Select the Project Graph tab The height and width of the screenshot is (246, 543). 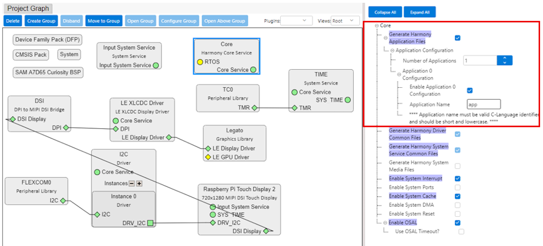(x=28, y=8)
